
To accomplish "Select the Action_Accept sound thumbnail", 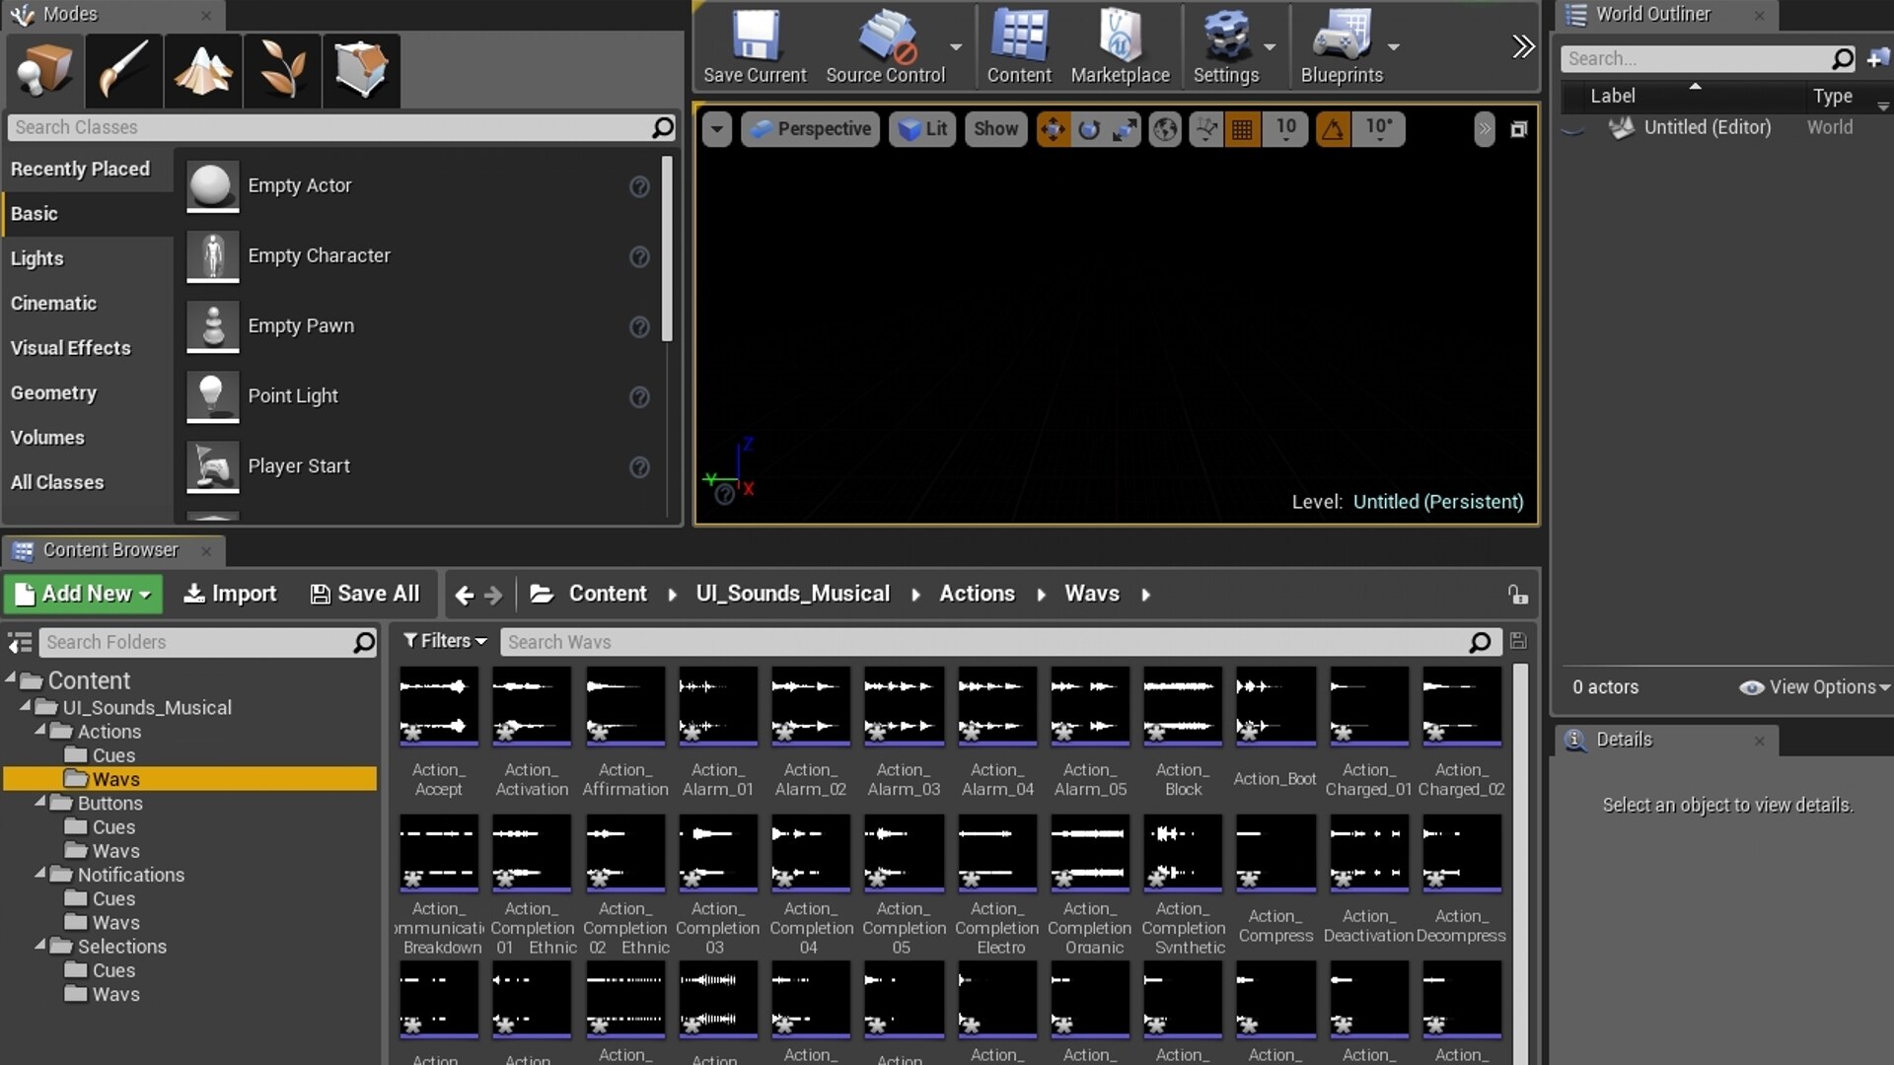I will coord(438,707).
